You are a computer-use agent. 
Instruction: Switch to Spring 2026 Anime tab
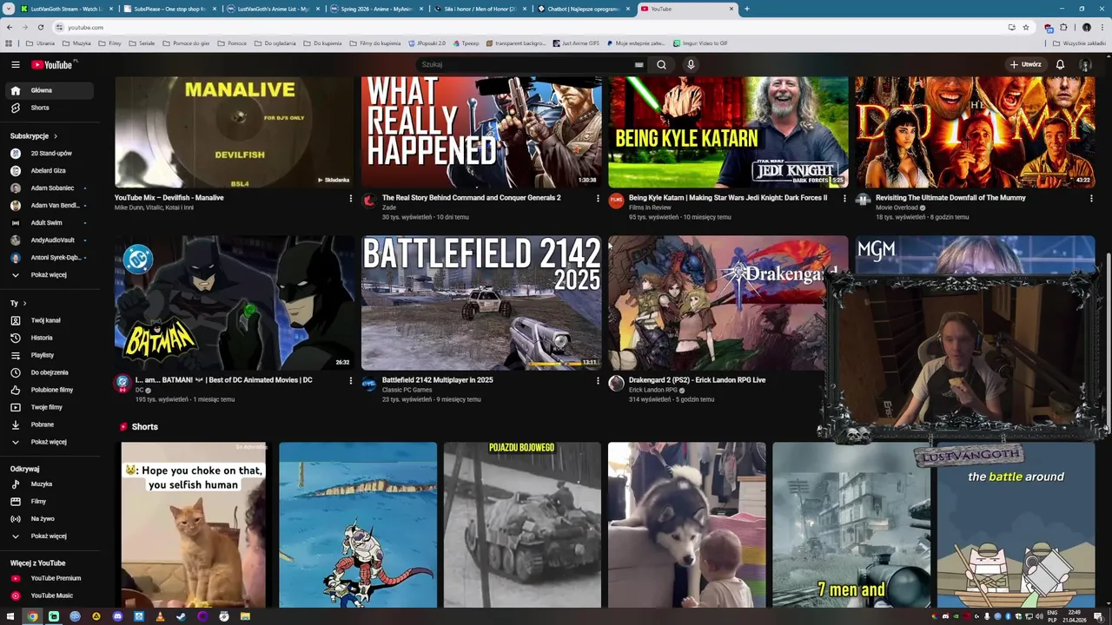(376, 9)
